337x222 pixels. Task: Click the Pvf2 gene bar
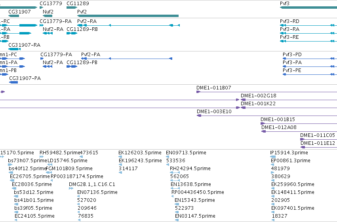(128, 16)
